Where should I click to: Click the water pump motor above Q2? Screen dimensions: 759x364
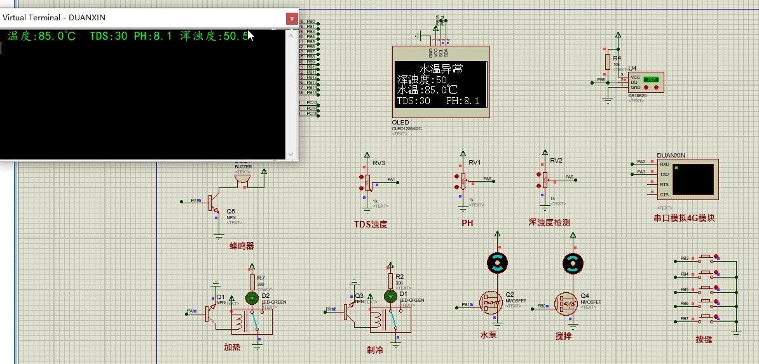pos(497,261)
